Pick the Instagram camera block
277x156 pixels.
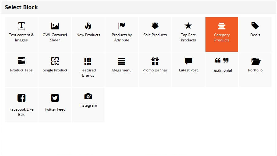(88, 105)
